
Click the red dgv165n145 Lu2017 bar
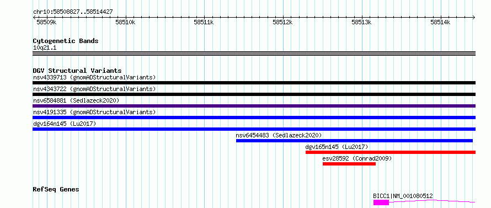pyautogui.click(x=391, y=152)
